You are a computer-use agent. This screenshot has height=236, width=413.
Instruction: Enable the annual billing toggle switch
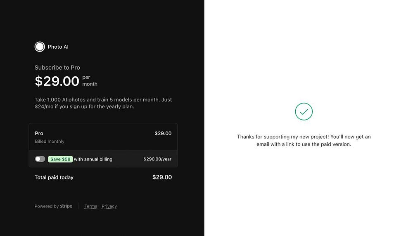tap(40, 159)
